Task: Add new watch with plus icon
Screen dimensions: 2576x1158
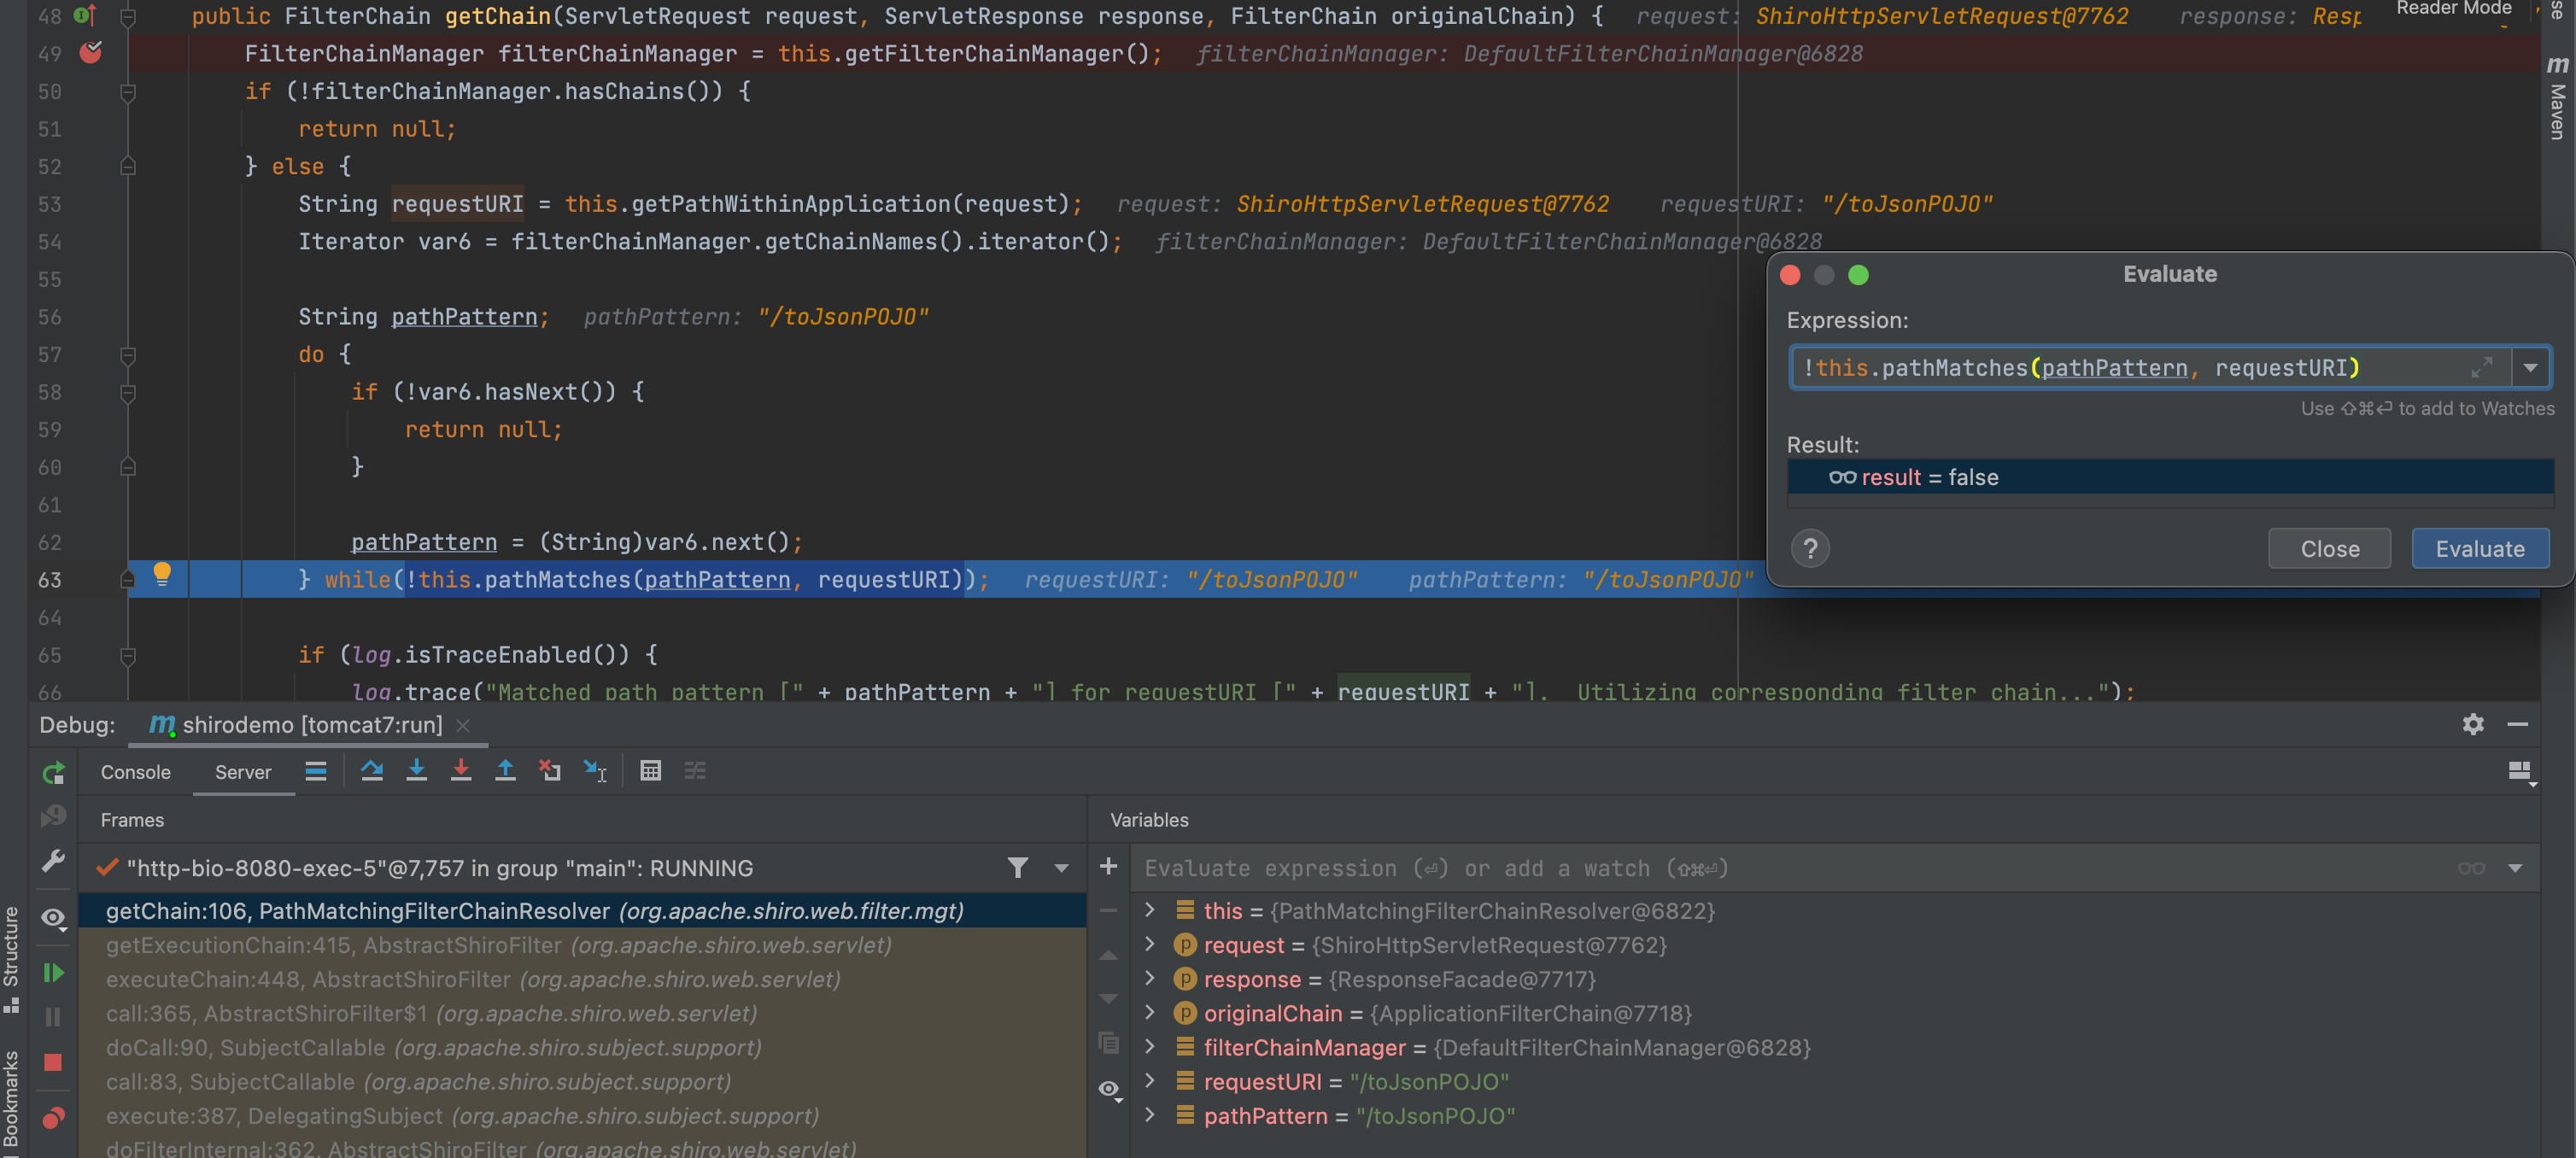Action: point(1108,867)
